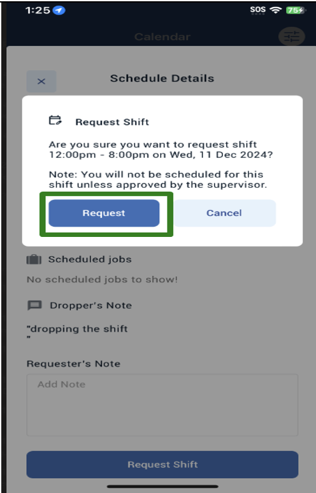The image size is (316, 493).
Task: Tap the Wi-Fi status icon
Action: [x=276, y=10]
